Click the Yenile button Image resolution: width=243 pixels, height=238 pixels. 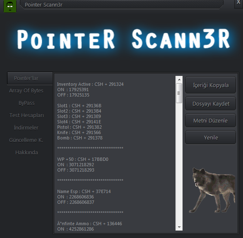[x=210, y=137]
